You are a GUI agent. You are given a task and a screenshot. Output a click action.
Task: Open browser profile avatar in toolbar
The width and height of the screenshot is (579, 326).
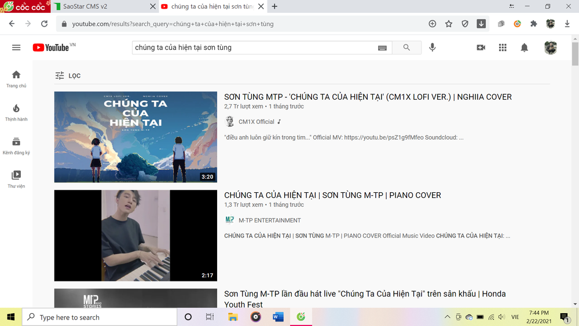click(x=551, y=24)
